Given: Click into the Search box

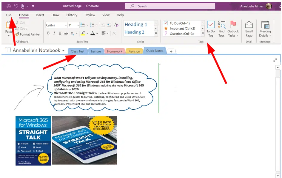Looking at the screenshot, I should click(x=170, y=6).
